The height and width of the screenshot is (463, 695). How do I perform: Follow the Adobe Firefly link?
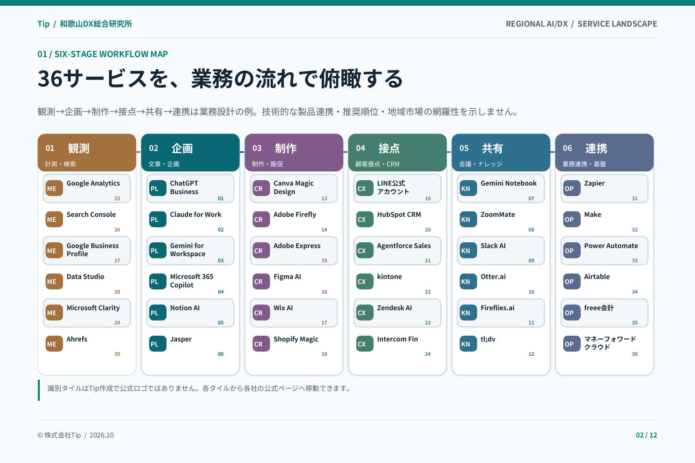tap(295, 215)
